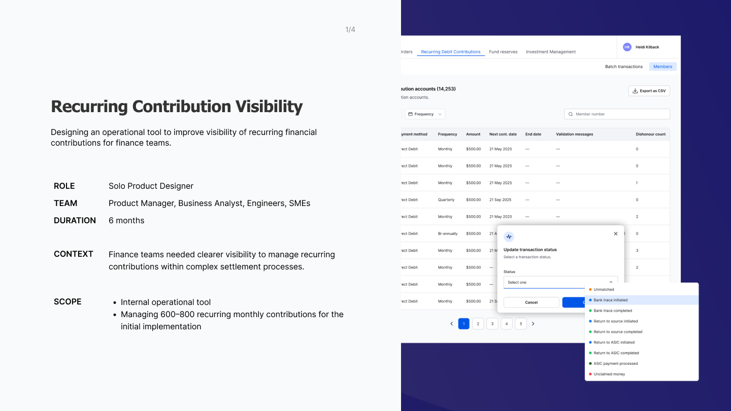Click the End date column header
The height and width of the screenshot is (411, 731).
(533, 134)
